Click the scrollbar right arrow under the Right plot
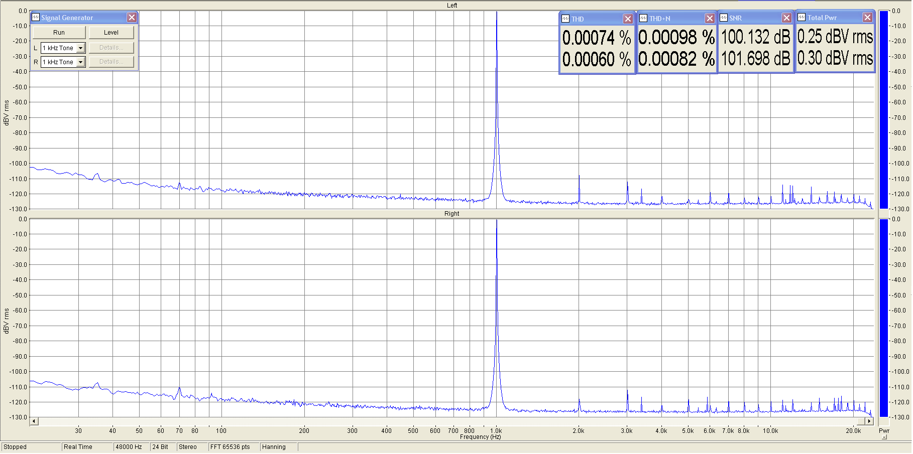 [869, 421]
